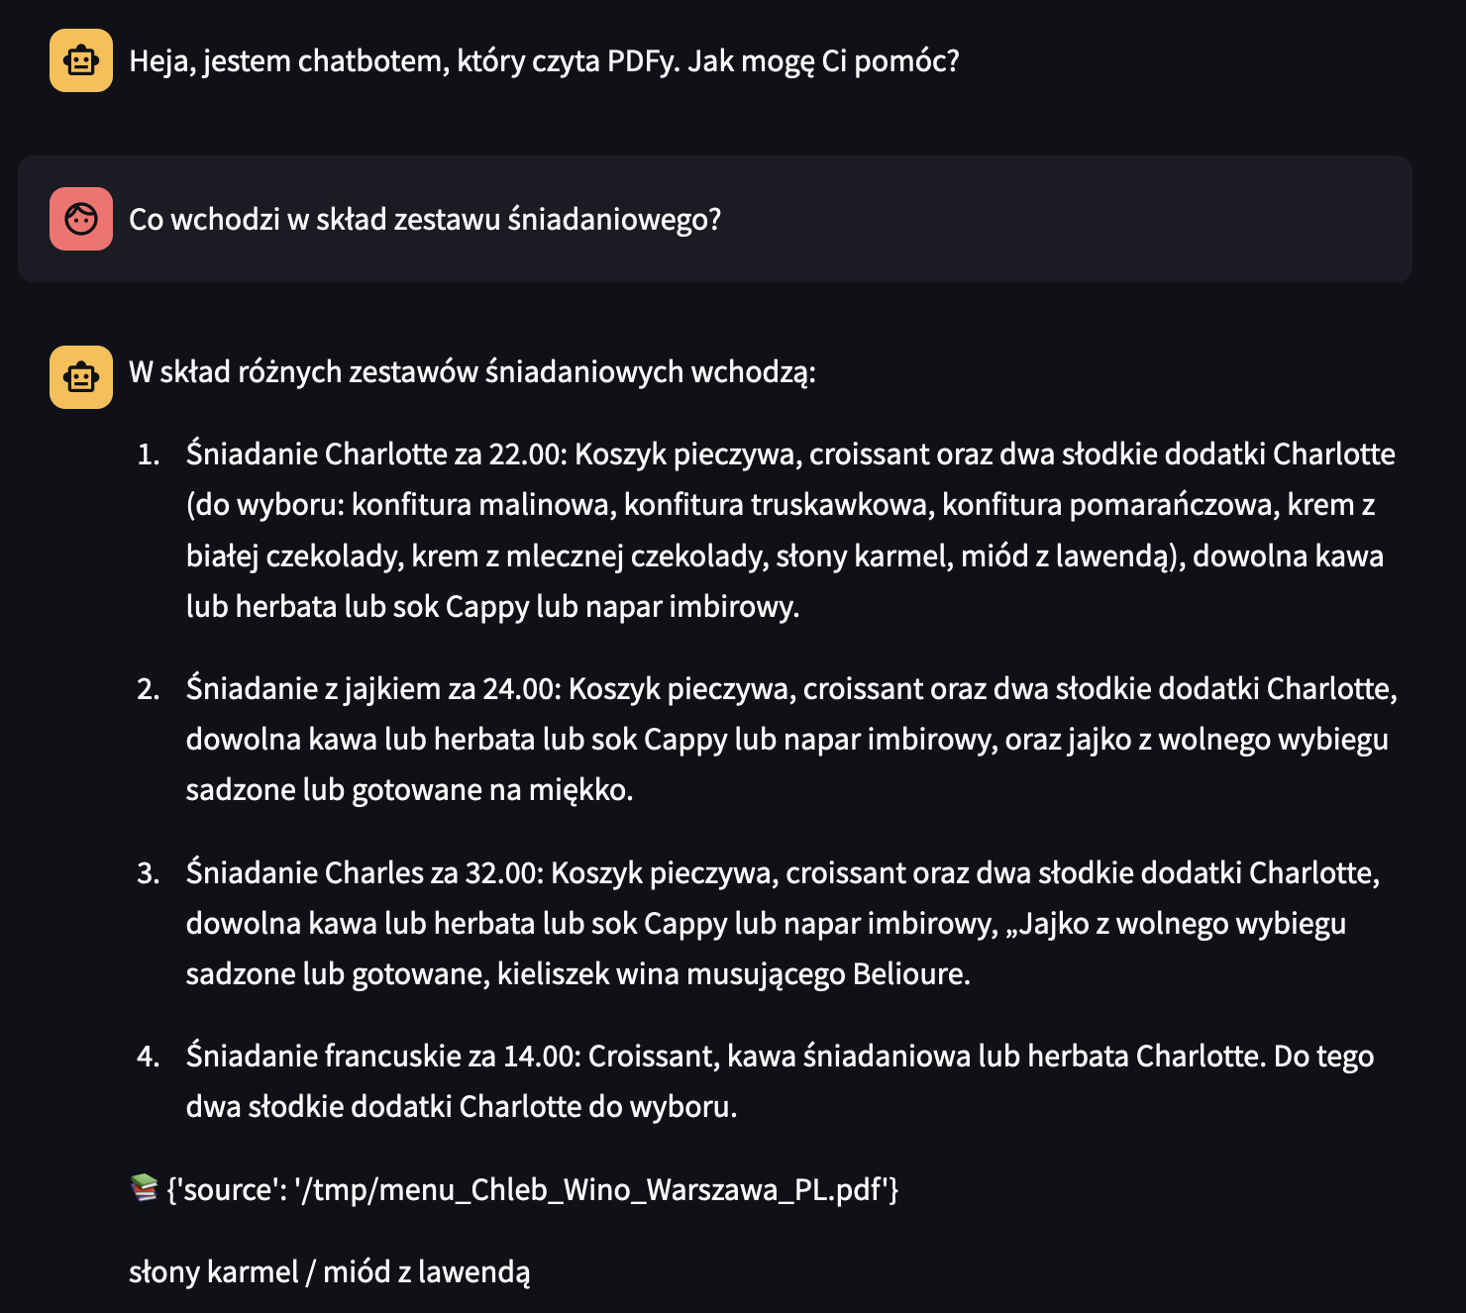
Task: Select the user question about zestaw śniadaniowy
Action: point(425,219)
